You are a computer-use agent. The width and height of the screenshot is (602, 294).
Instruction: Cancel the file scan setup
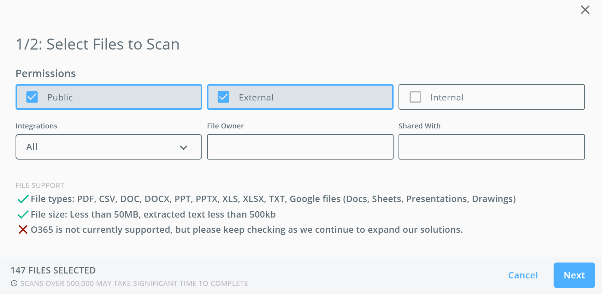coord(523,275)
